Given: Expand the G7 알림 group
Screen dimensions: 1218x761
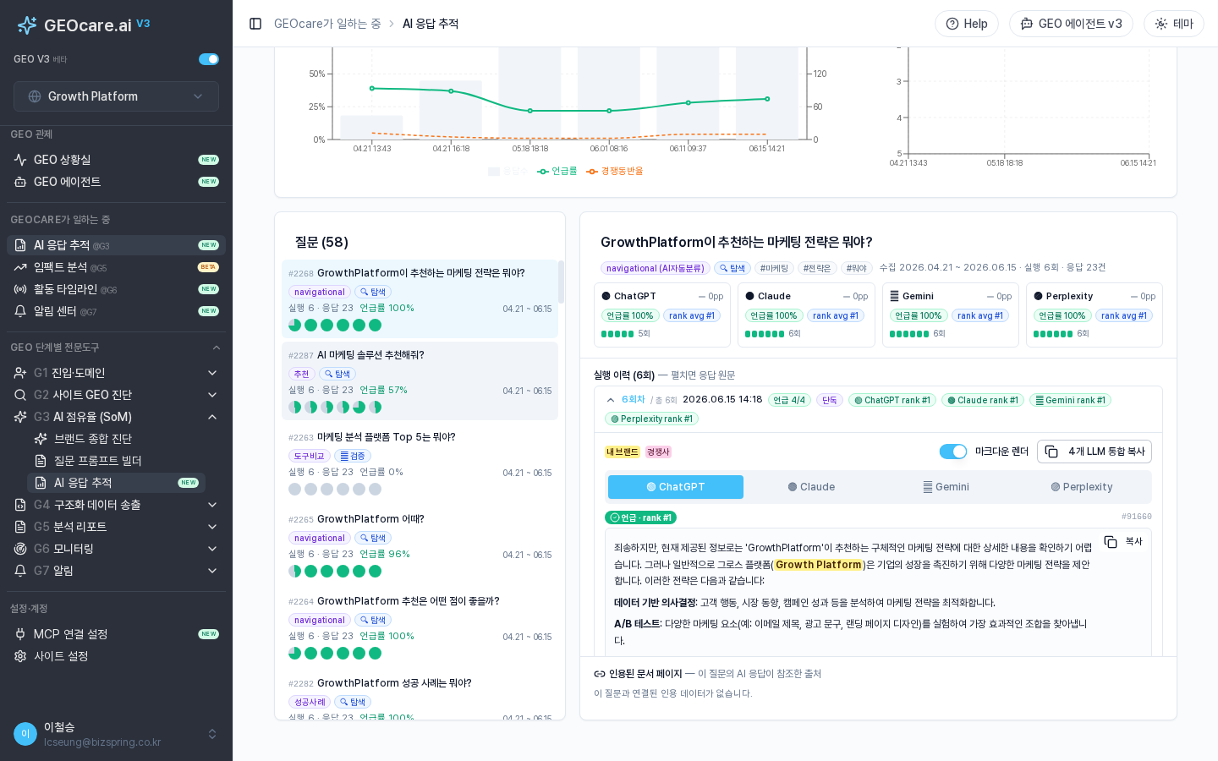Looking at the screenshot, I should [116, 571].
